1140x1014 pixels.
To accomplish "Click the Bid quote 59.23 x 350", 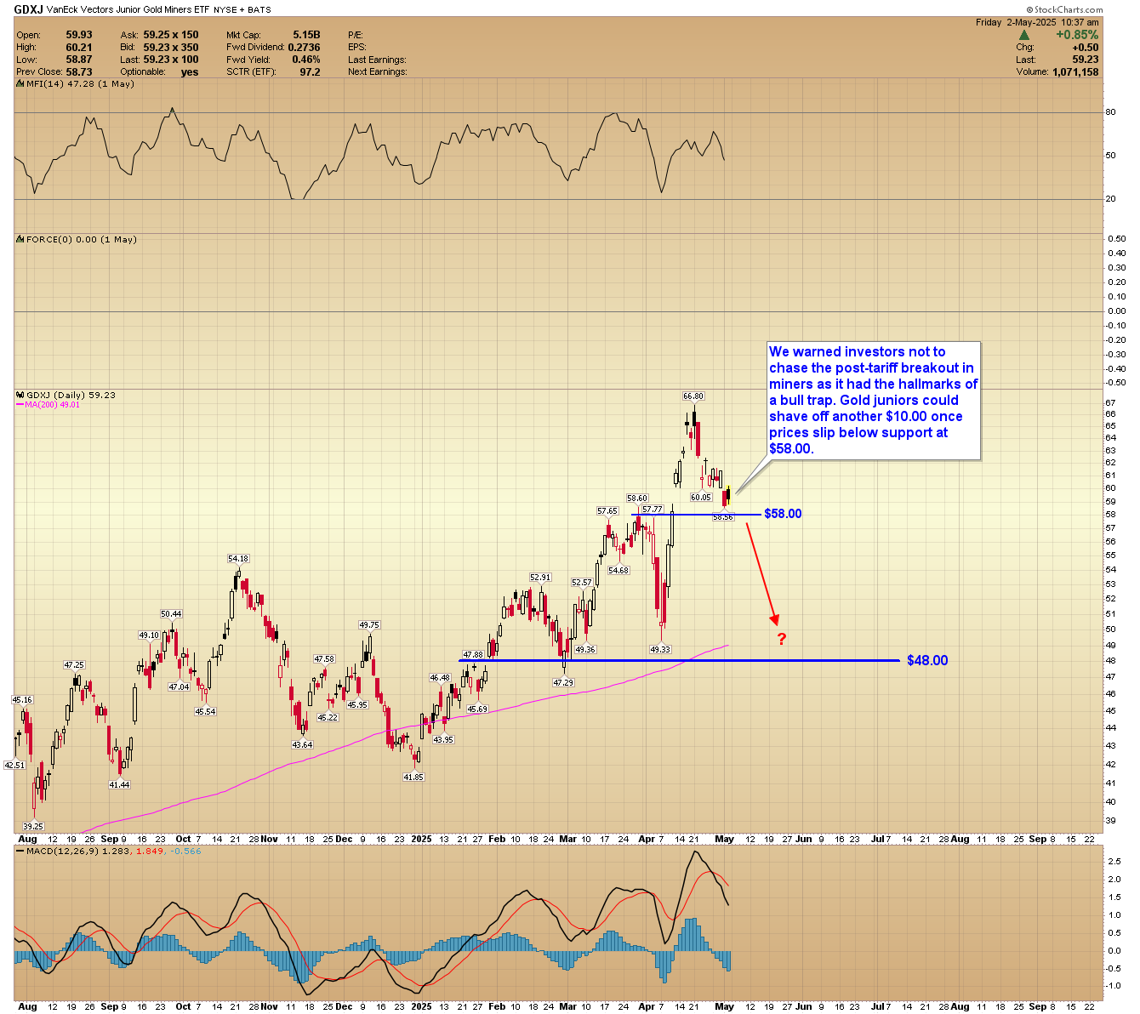I will coord(171,48).
